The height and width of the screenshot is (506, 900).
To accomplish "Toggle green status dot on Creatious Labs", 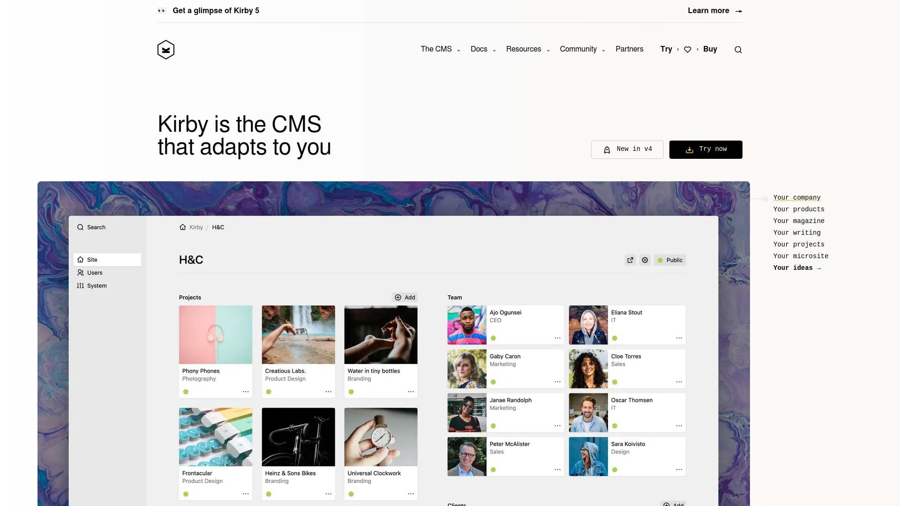I will coord(269,392).
